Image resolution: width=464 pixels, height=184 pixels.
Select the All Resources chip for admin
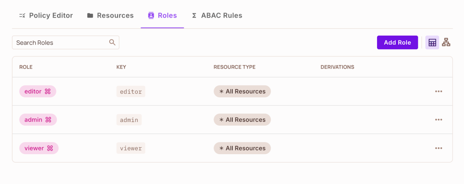pos(242,119)
